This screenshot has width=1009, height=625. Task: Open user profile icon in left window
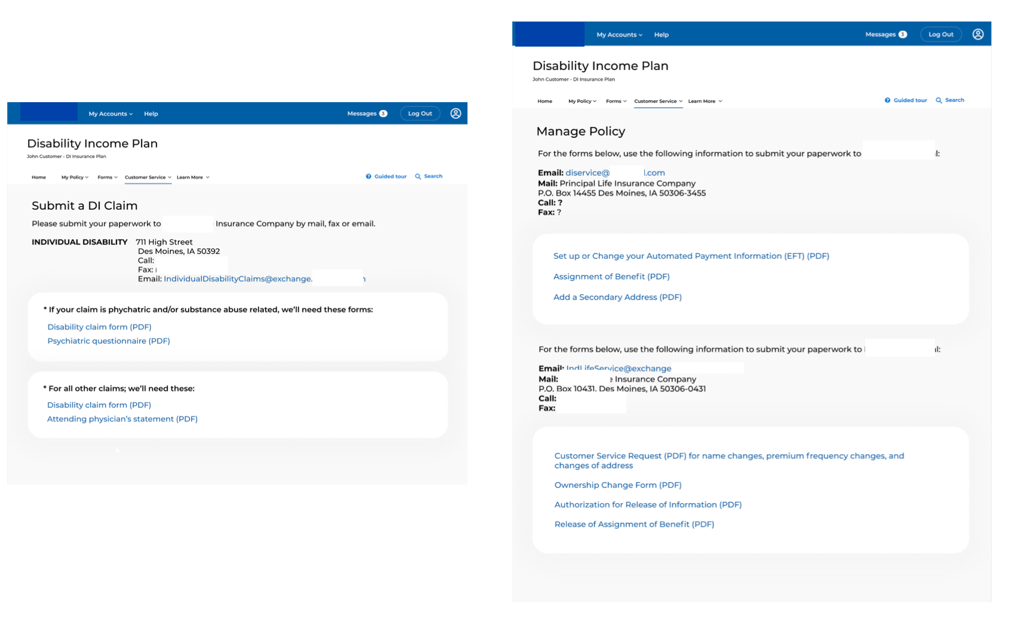pos(456,114)
